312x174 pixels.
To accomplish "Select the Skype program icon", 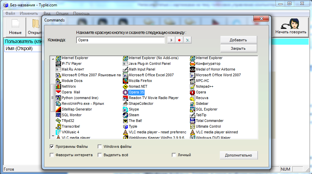I will (x=125, y=110).
